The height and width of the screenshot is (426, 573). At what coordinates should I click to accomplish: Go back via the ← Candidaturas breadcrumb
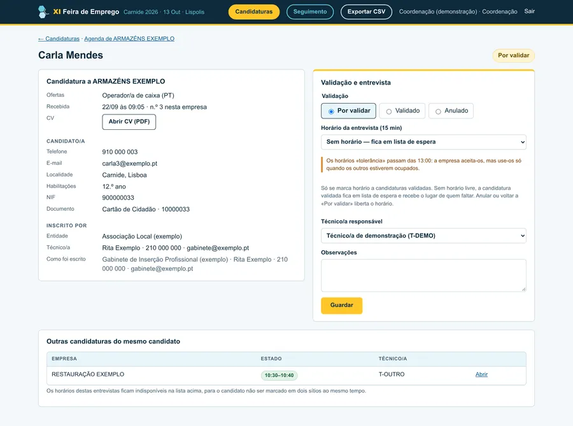59,39
